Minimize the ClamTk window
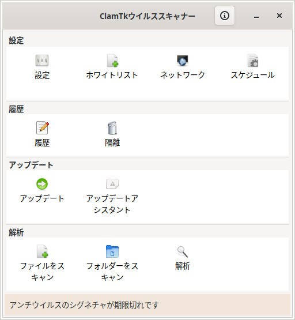Image resolution: width=295 pixels, height=320 pixels. point(256,16)
